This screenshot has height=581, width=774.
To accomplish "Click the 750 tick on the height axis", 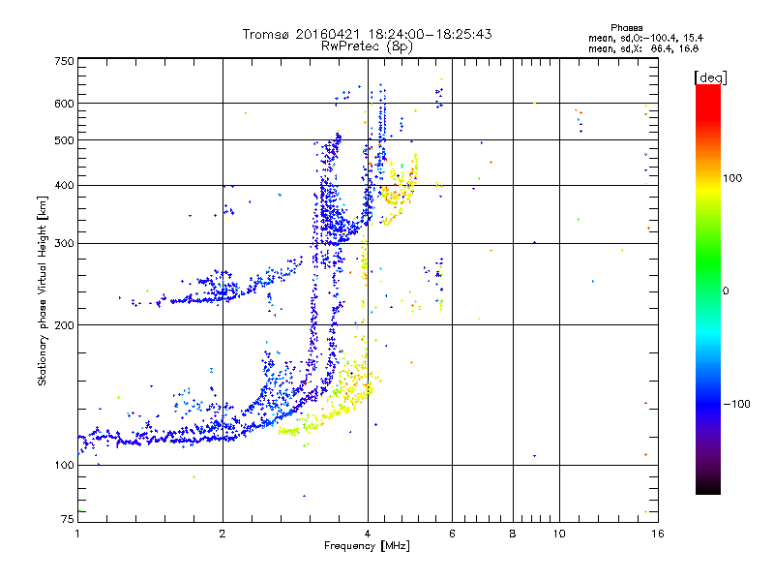I will pos(64,61).
